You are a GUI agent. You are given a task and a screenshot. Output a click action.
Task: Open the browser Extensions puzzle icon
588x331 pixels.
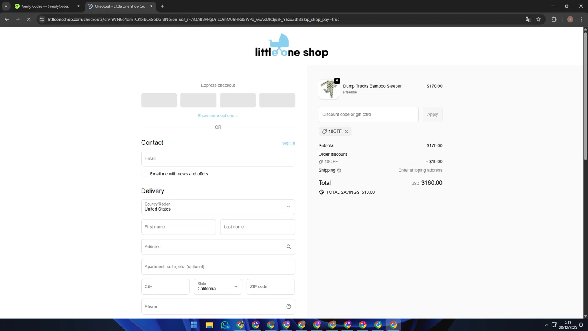554,19
